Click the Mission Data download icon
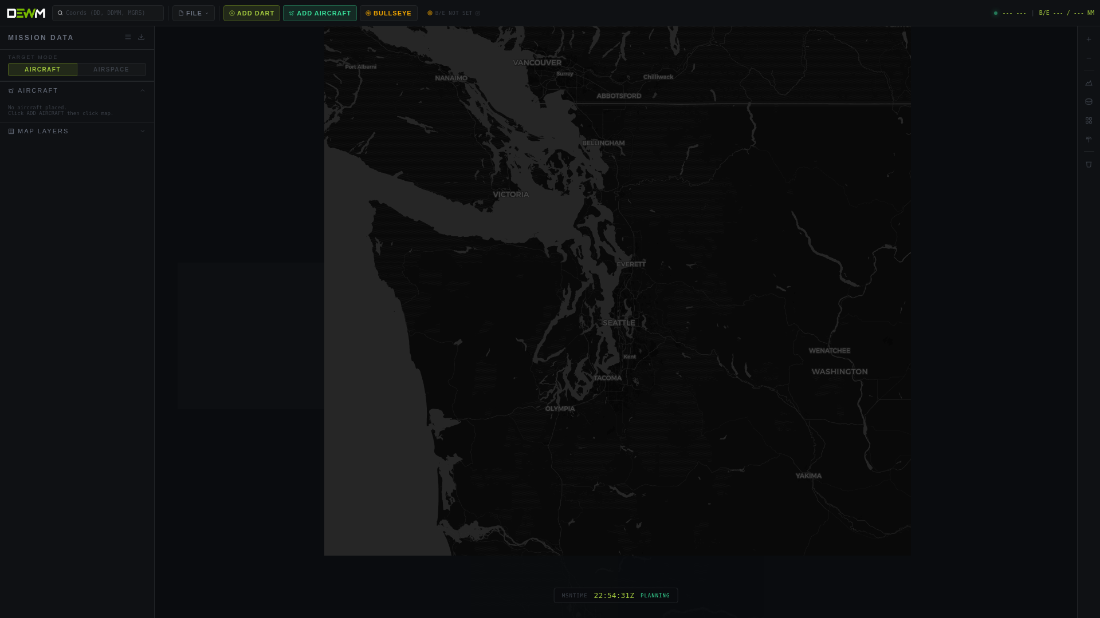The height and width of the screenshot is (618, 1100). [141, 37]
